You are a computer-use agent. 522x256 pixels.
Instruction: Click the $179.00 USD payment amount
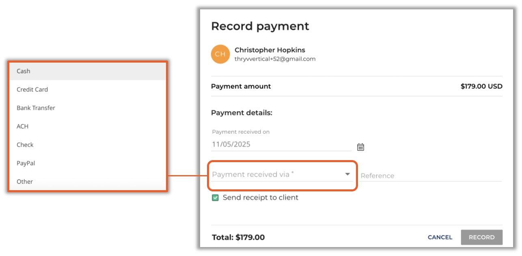click(481, 86)
